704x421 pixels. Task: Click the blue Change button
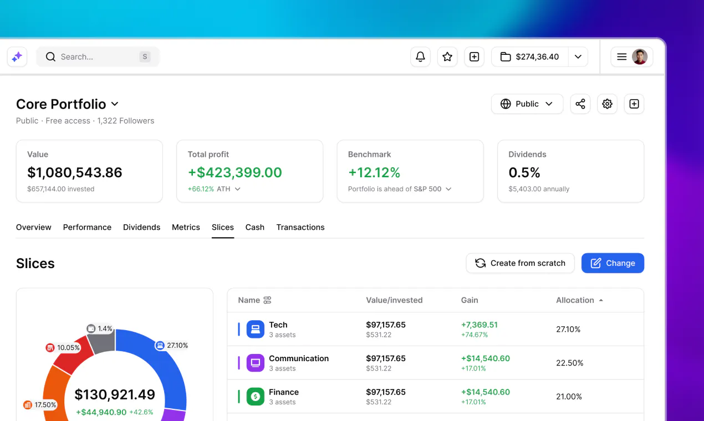click(613, 263)
